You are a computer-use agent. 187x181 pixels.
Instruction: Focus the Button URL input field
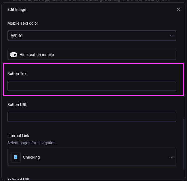click(x=92, y=117)
